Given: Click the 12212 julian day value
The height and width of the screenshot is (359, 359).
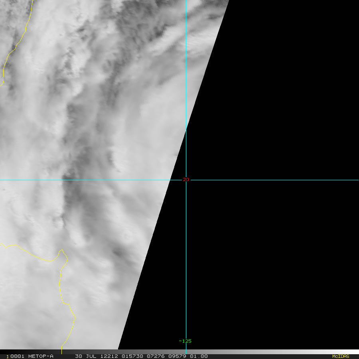Looking at the screenshot, I should [x=109, y=356].
